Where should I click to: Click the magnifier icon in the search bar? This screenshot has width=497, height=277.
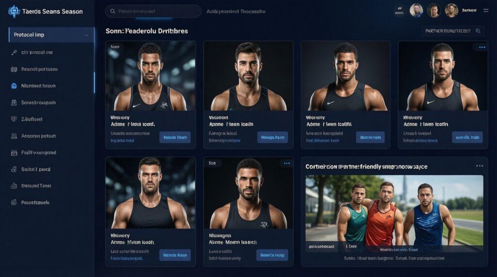pyautogui.click(x=113, y=12)
